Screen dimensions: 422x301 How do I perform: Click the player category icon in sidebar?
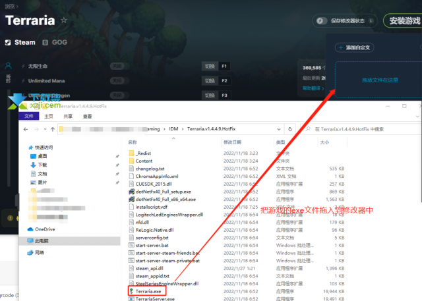[x=9, y=66]
